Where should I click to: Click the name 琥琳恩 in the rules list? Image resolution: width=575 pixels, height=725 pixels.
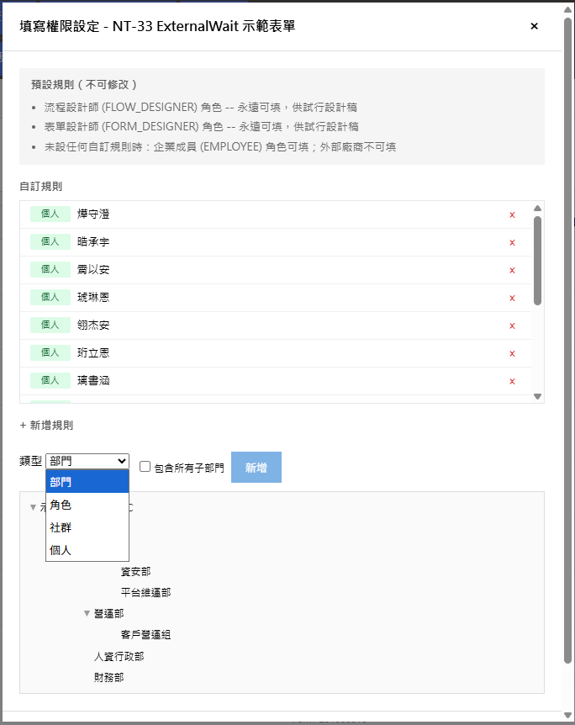pos(93,297)
